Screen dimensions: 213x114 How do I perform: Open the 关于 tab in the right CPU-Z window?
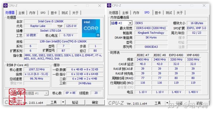pyautogui.click(x=179, y=13)
